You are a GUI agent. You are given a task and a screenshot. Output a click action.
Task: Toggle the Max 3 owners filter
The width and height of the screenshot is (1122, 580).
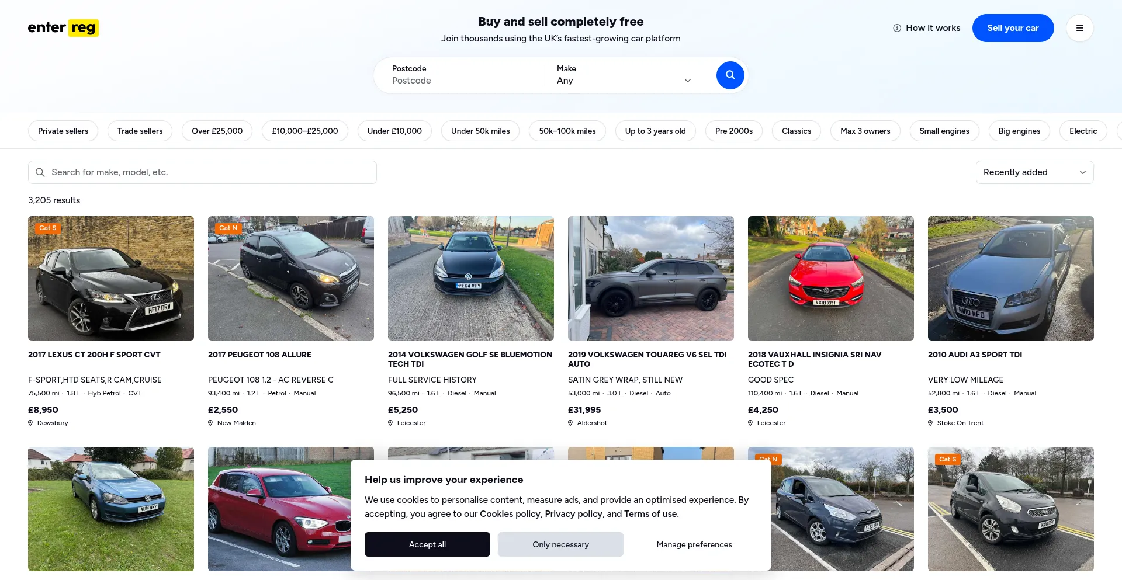click(865, 131)
